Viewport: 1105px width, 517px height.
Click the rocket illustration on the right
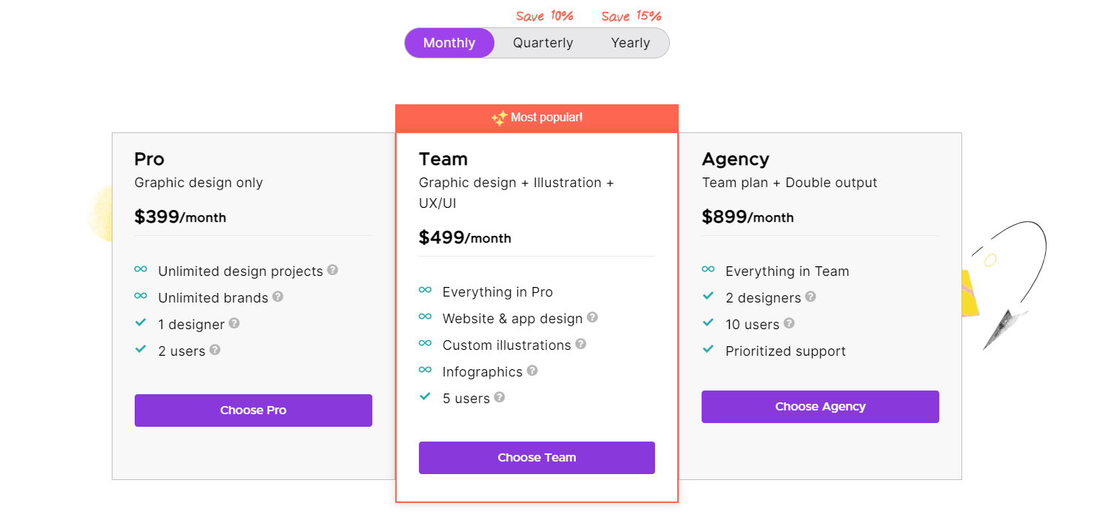(1004, 285)
